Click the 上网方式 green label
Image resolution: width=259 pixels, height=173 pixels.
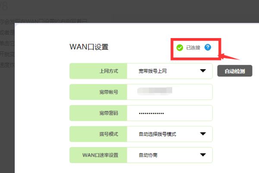click(x=98, y=71)
